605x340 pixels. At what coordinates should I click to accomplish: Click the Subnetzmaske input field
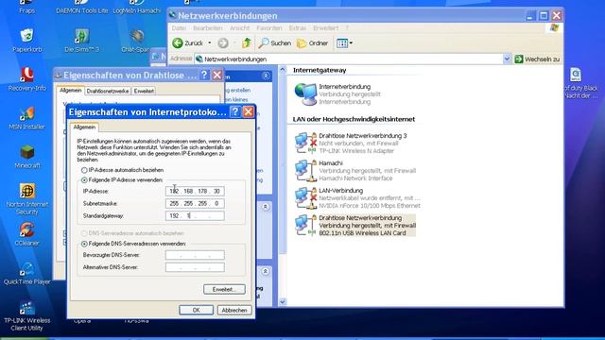coord(195,204)
